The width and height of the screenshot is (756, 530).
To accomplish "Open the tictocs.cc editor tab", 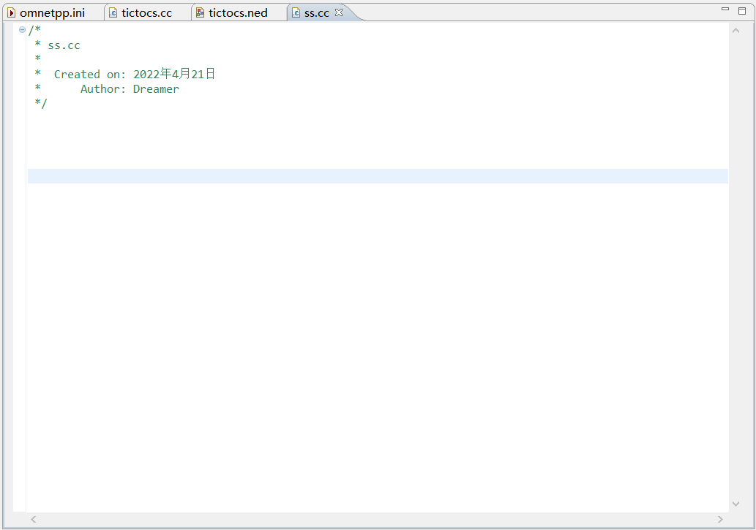I will tap(146, 13).
